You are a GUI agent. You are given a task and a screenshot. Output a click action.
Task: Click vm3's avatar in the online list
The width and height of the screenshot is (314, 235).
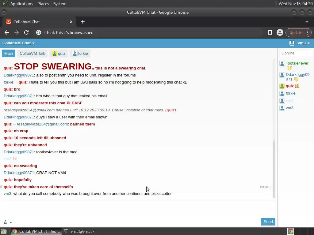282,108
